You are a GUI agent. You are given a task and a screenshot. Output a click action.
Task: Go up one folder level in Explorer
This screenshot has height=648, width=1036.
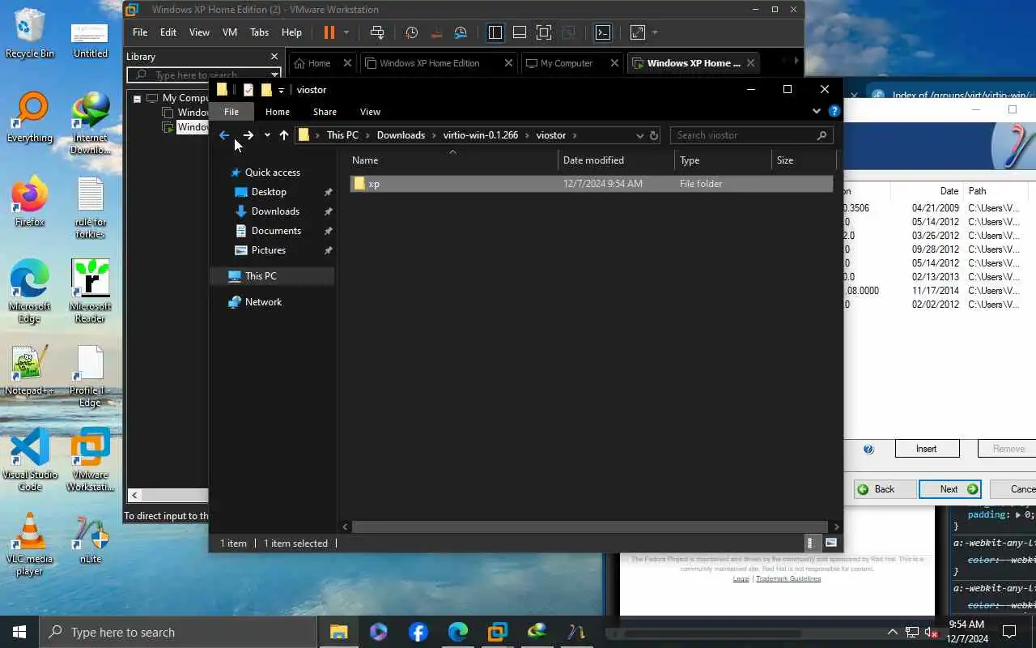click(x=283, y=135)
